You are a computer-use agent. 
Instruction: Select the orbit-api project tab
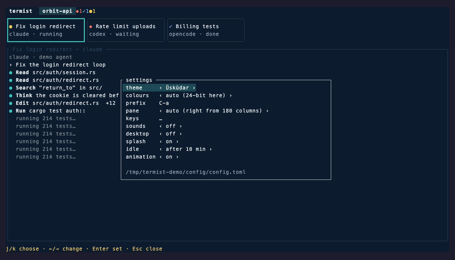57,11
